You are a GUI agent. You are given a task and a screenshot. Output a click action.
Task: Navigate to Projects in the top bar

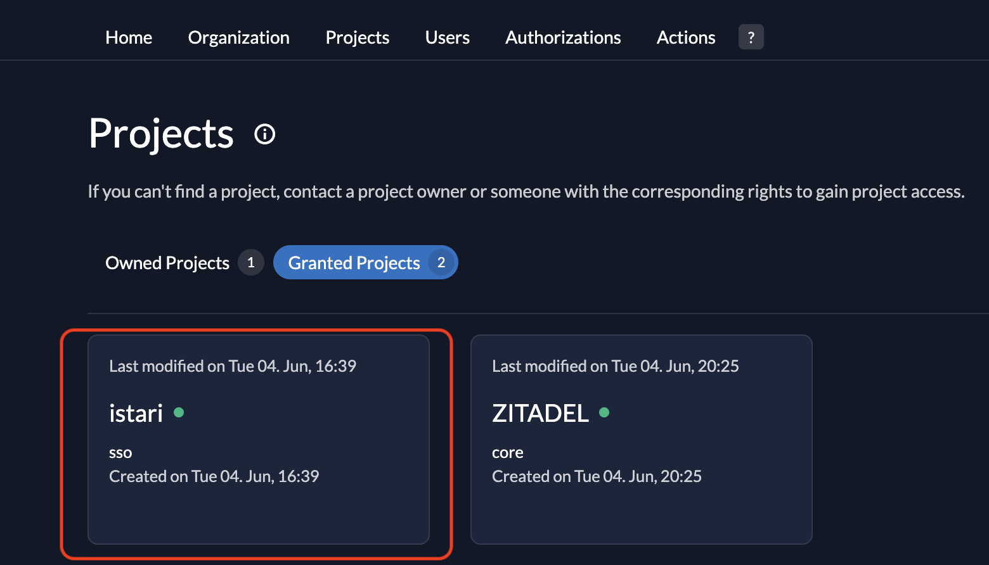click(x=357, y=37)
